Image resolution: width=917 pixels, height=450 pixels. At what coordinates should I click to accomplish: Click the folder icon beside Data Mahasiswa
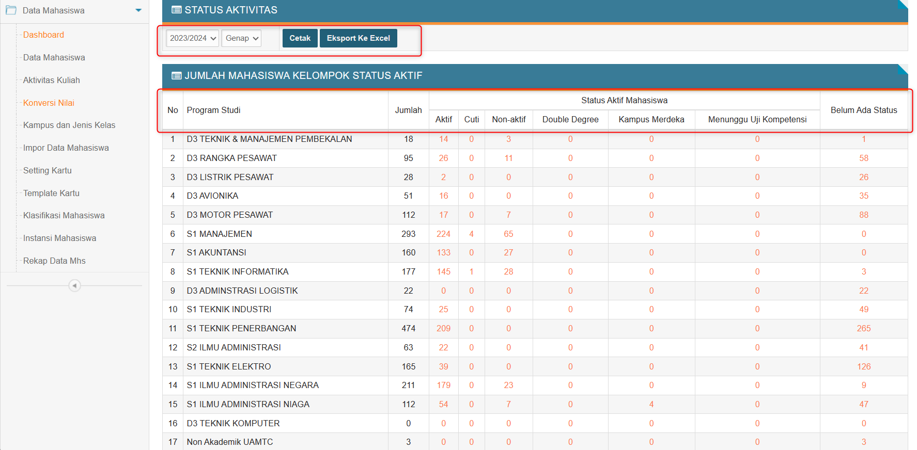11,10
